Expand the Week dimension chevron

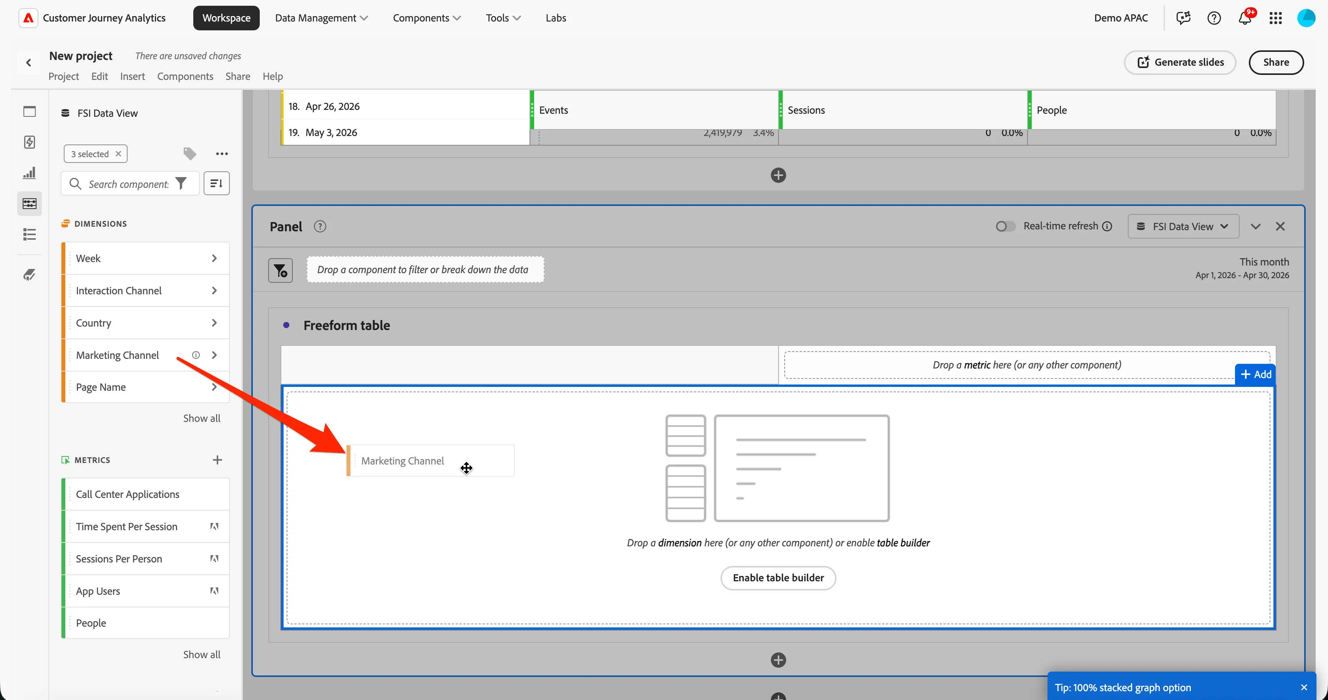(214, 258)
